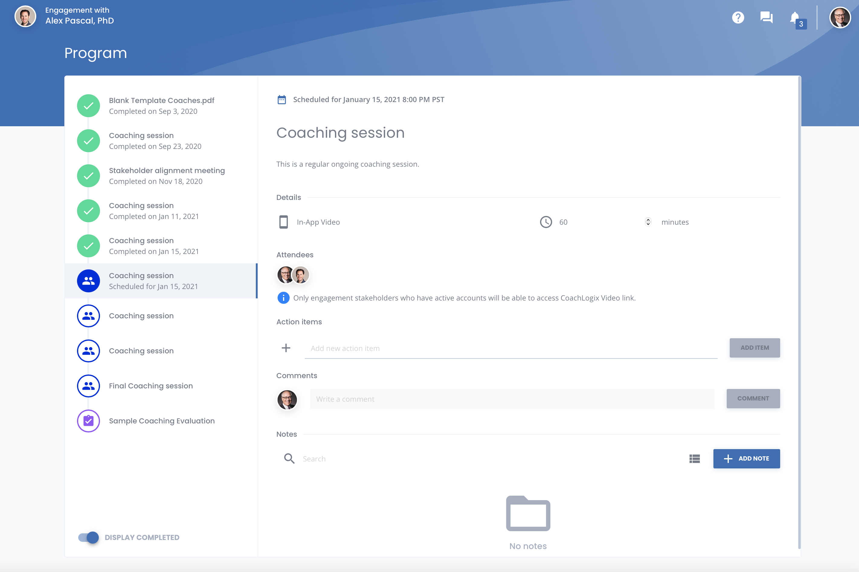The height and width of the screenshot is (572, 859).
Task: Click the In-App Video device icon
Action: [283, 222]
